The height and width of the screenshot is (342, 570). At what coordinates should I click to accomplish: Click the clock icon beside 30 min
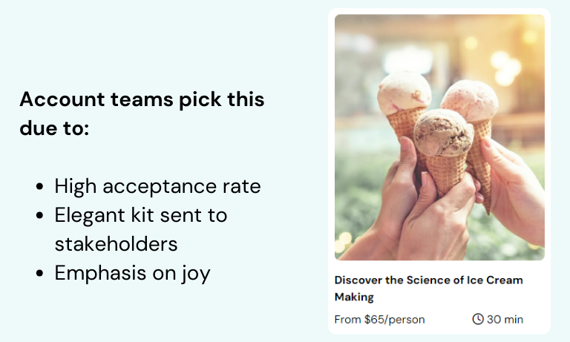coord(478,319)
